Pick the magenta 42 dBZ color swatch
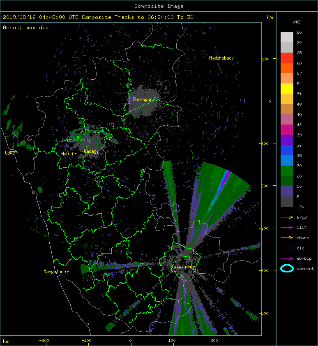The height and width of the screenshot is (346, 318). pos(287,129)
